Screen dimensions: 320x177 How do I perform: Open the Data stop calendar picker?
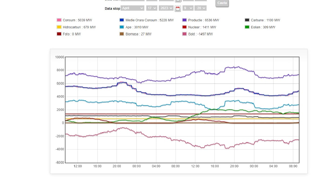(x=177, y=9)
